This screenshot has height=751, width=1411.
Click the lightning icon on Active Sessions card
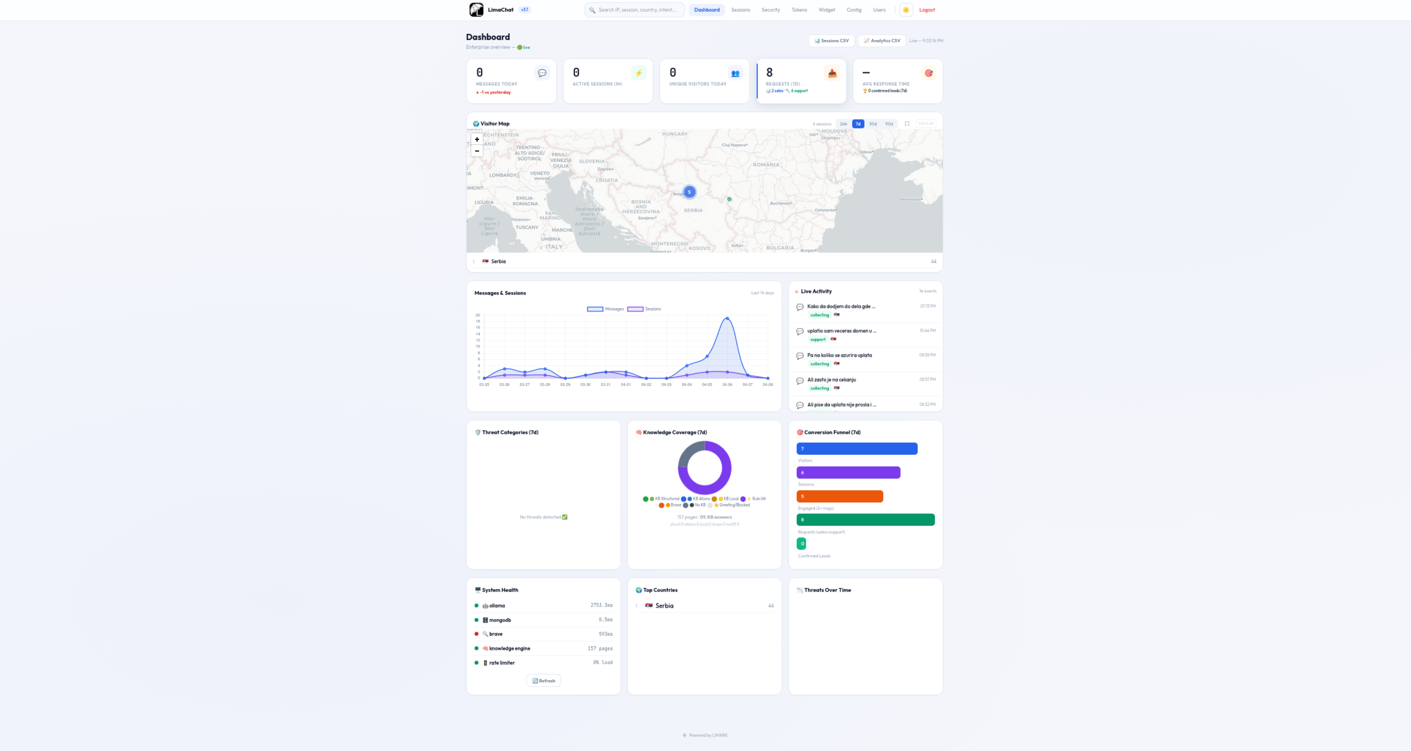pos(639,73)
